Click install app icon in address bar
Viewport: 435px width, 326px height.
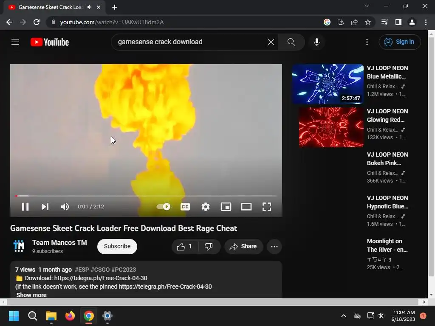point(341,22)
